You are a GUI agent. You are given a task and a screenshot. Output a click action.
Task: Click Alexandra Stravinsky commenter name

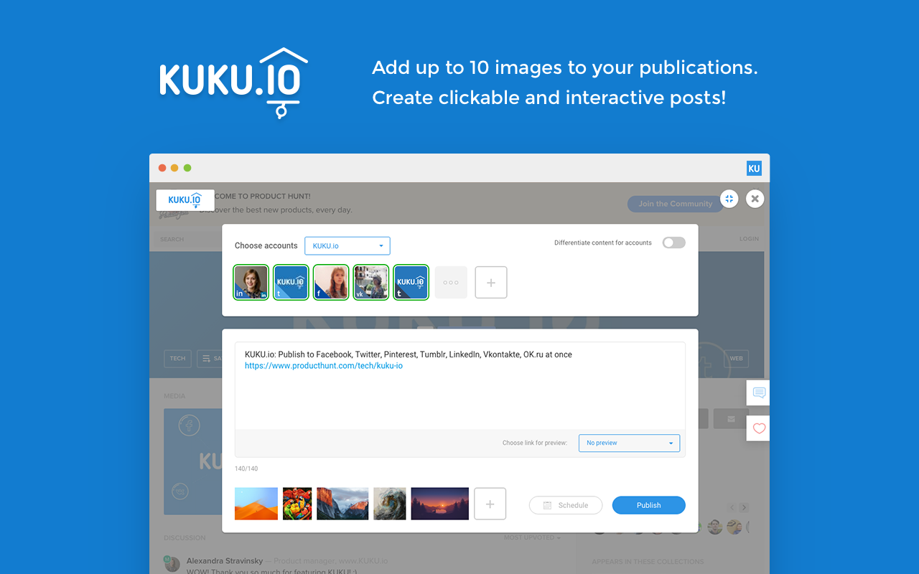point(225,560)
